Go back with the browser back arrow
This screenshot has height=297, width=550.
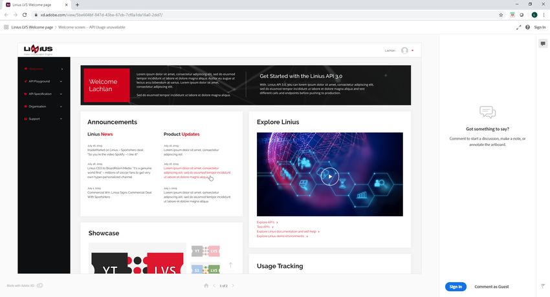click(x=6, y=15)
